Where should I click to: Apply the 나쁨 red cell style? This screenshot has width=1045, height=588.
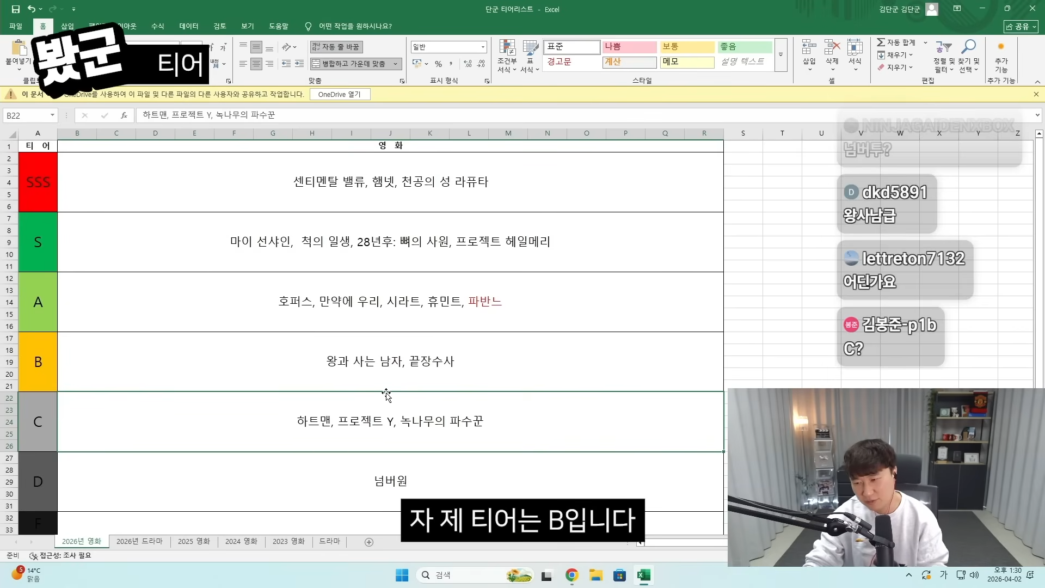point(629,47)
